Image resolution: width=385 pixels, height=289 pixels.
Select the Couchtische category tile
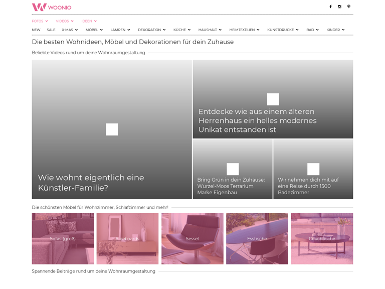click(322, 239)
